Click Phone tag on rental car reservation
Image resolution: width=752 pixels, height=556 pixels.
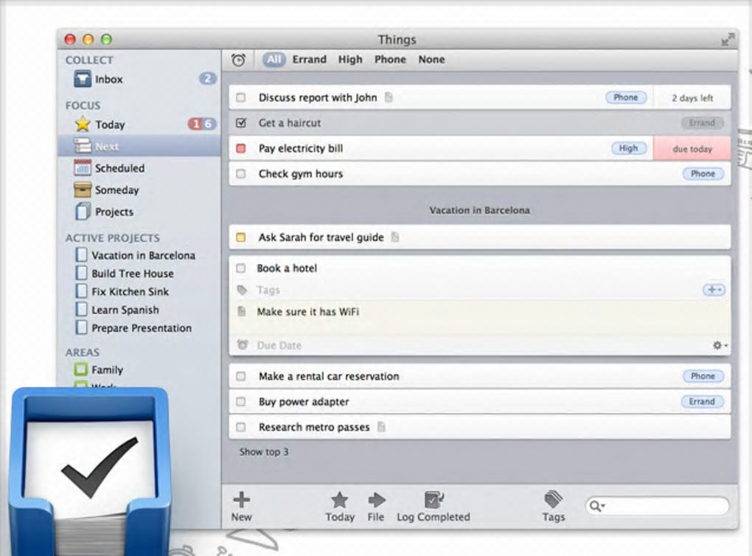click(x=703, y=376)
